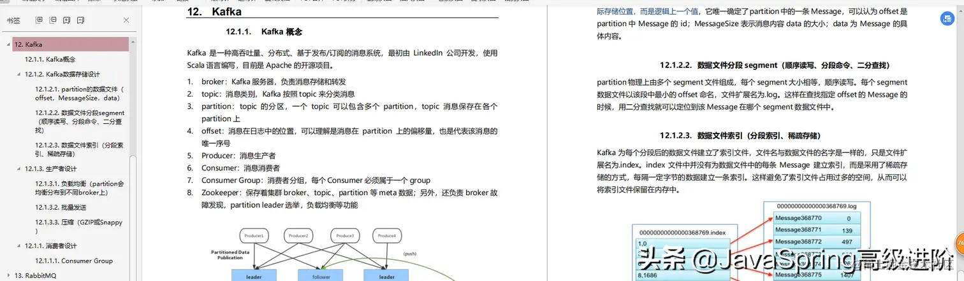Go to bookmark 12.1.3.3. 压缩 (GZIP或Snappy)

click(78, 226)
